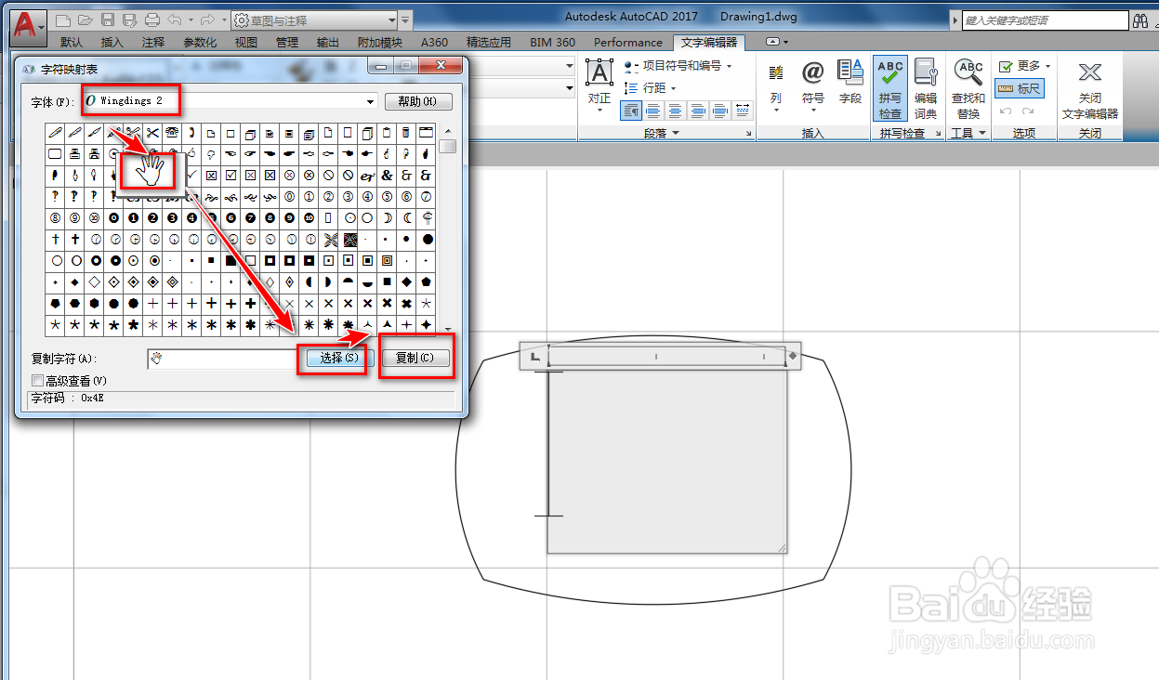Click inside the gray text editing box
This screenshot has width=1159, height=680.
[667, 461]
